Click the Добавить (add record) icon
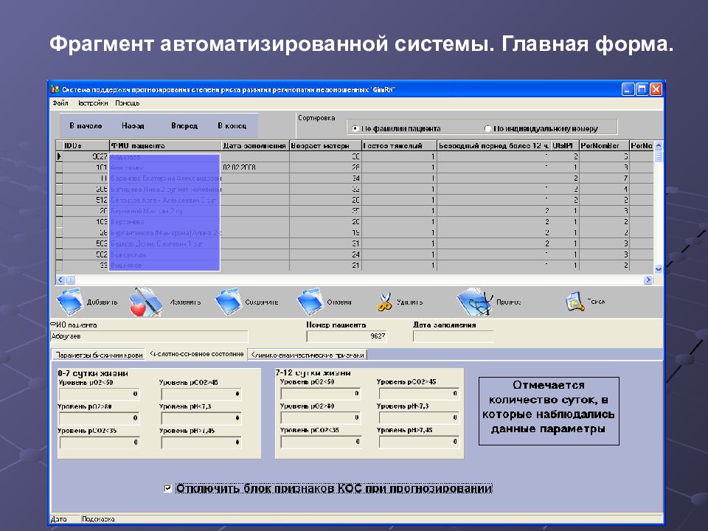Screen dimensions: 708x531 pyautogui.click(x=69, y=302)
